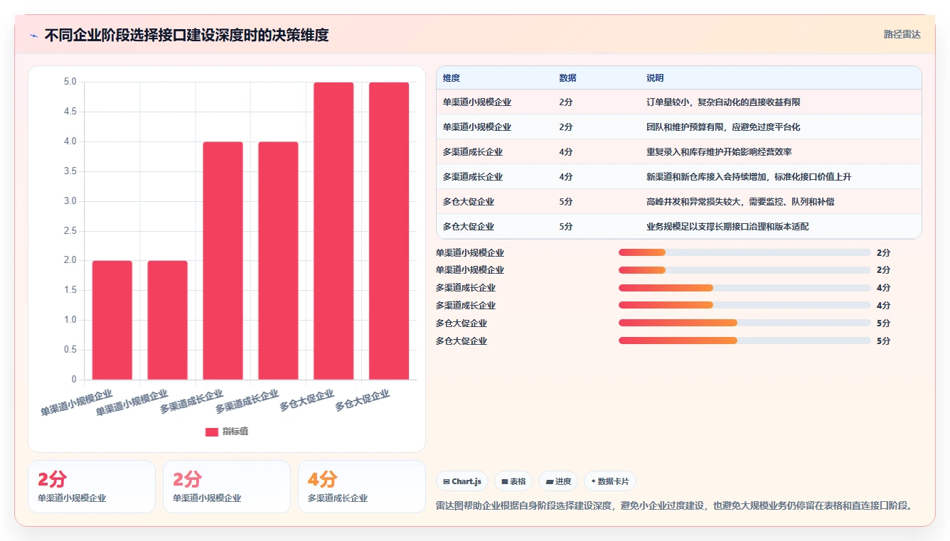The image size is (950, 541).
Task: Click the boxed square icon in Chart.js tag
Action: click(446, 481)
